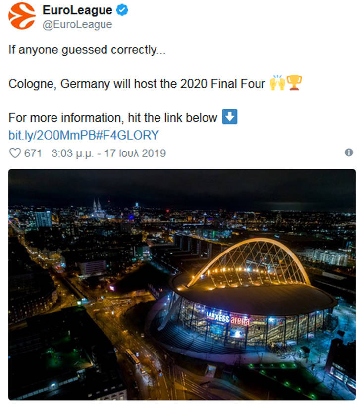Click the trophy emoji
This screenshot has width=364, height=404.
294,83
